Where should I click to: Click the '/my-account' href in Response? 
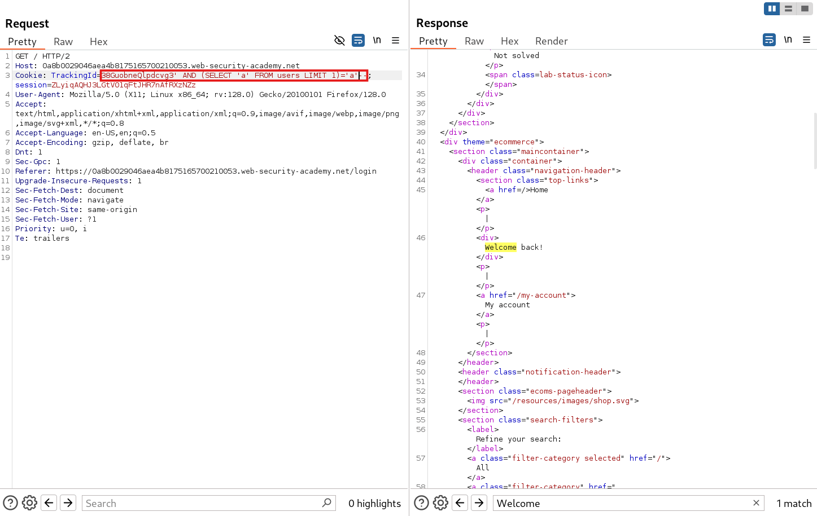click(544, 295)
